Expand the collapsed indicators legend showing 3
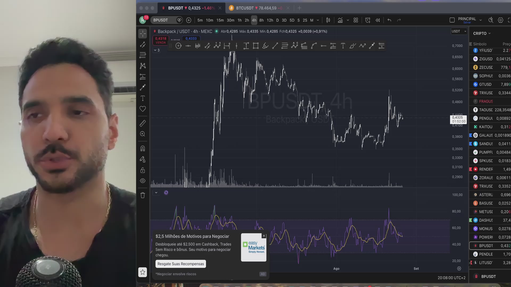 click(x=157, y=50)
